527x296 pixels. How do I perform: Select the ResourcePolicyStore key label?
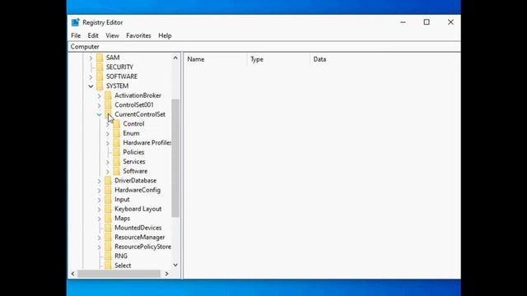[x=142, y=247]
